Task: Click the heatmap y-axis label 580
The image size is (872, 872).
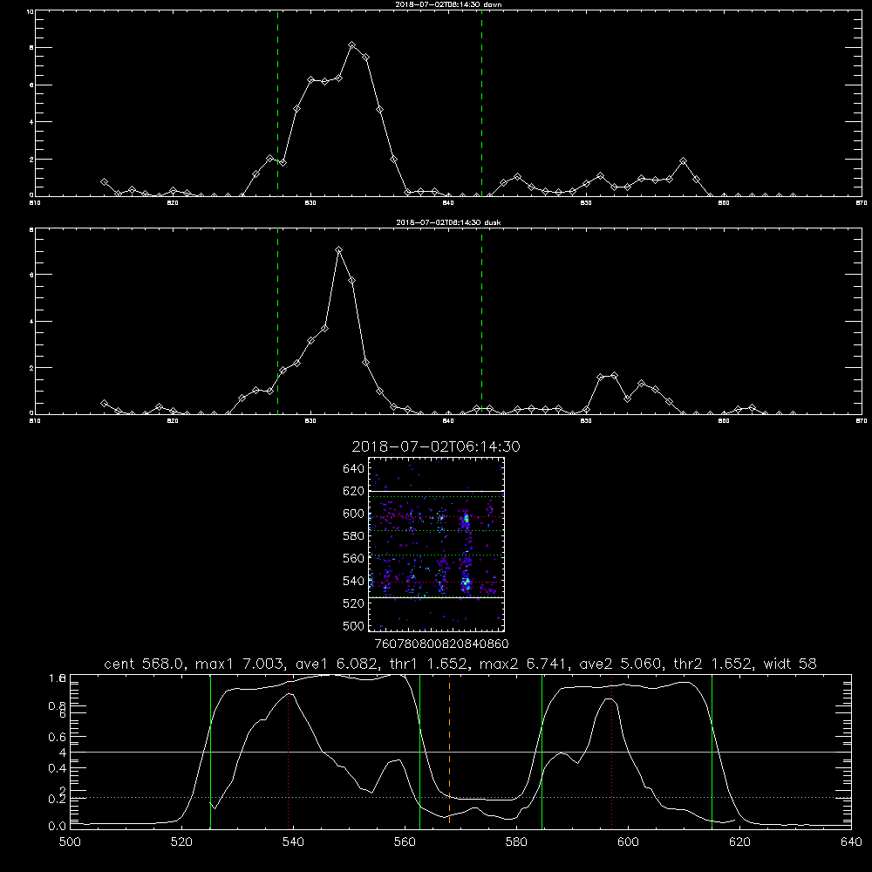Action: point(354,536)
